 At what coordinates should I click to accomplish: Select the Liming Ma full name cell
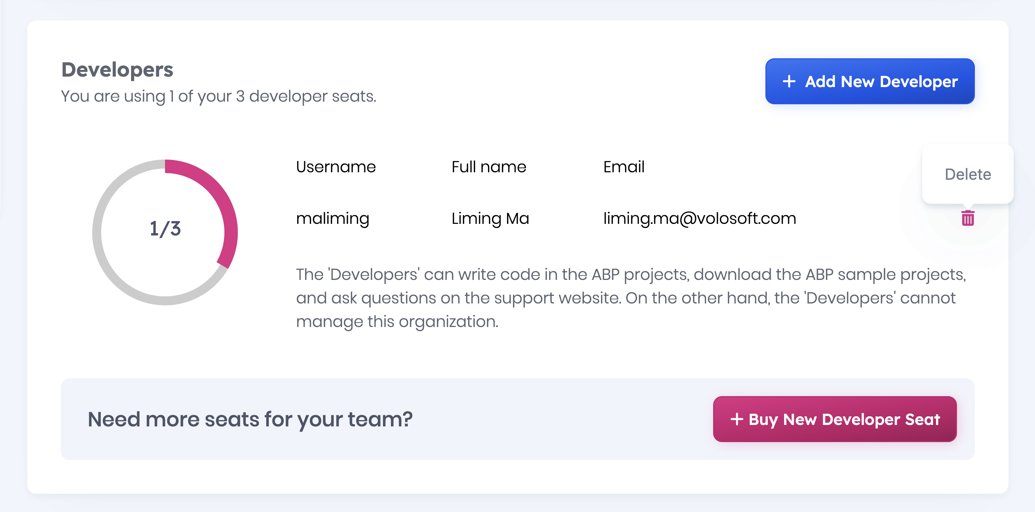coord(490,219)
